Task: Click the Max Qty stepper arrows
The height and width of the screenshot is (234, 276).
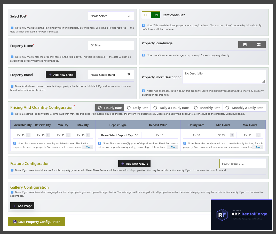Action: (x=88, y=135)
